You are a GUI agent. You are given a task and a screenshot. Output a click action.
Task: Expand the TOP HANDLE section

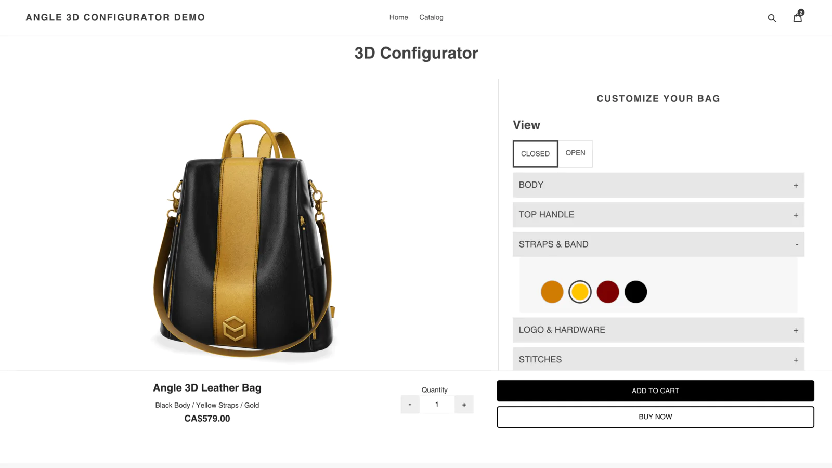(658, 215)
